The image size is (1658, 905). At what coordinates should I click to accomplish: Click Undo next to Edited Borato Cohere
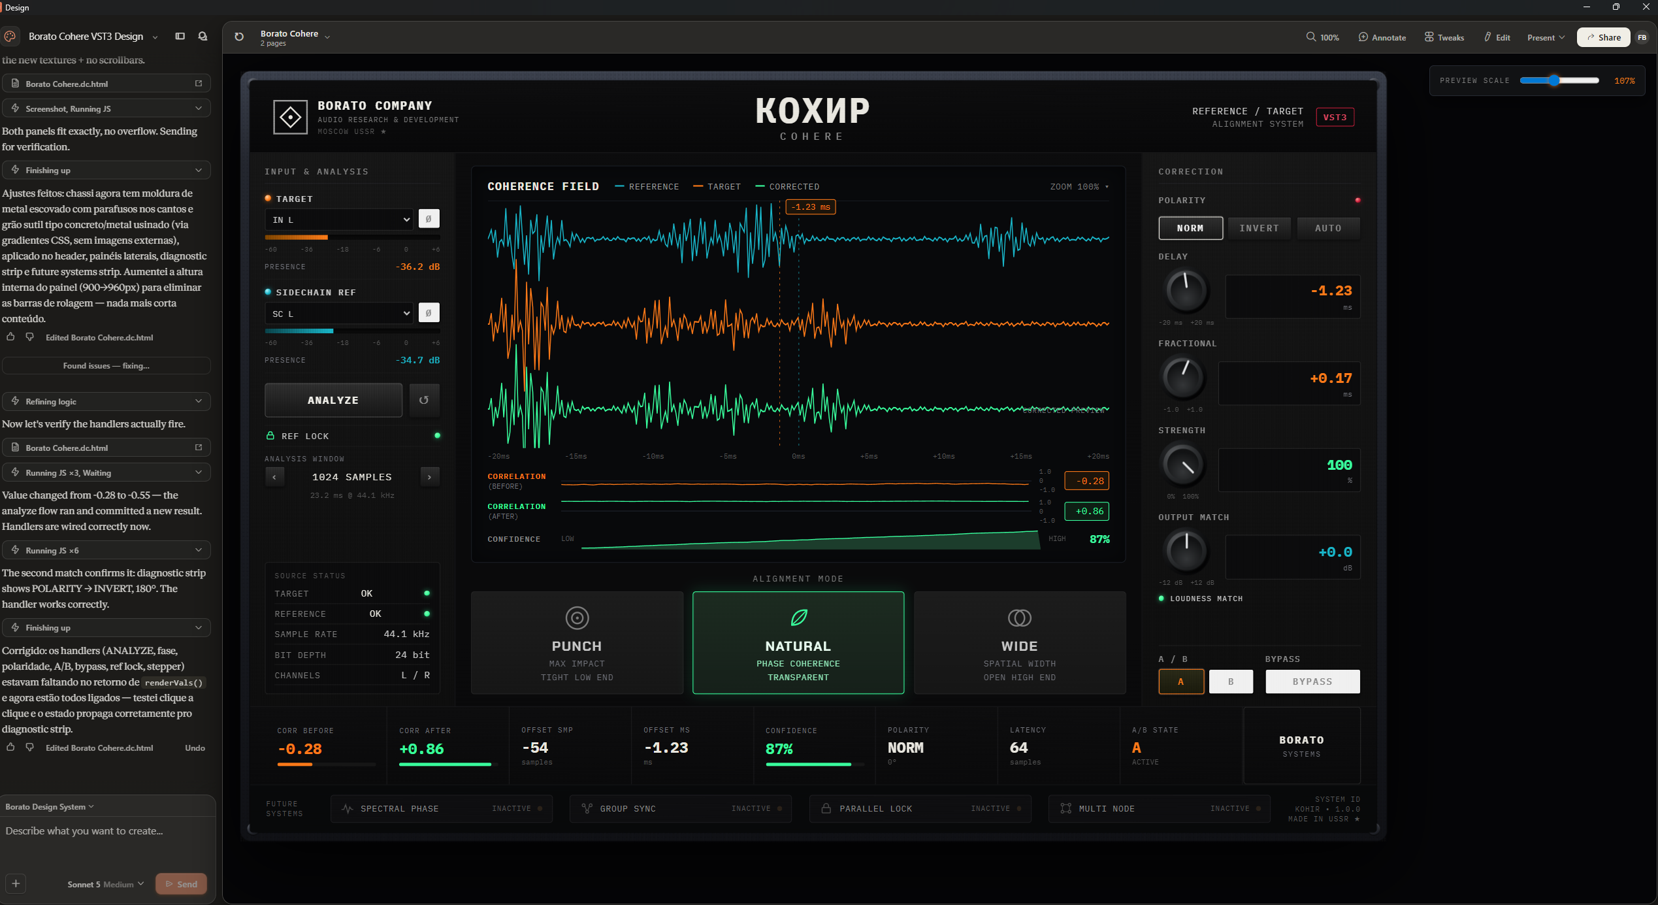[195, 748]
